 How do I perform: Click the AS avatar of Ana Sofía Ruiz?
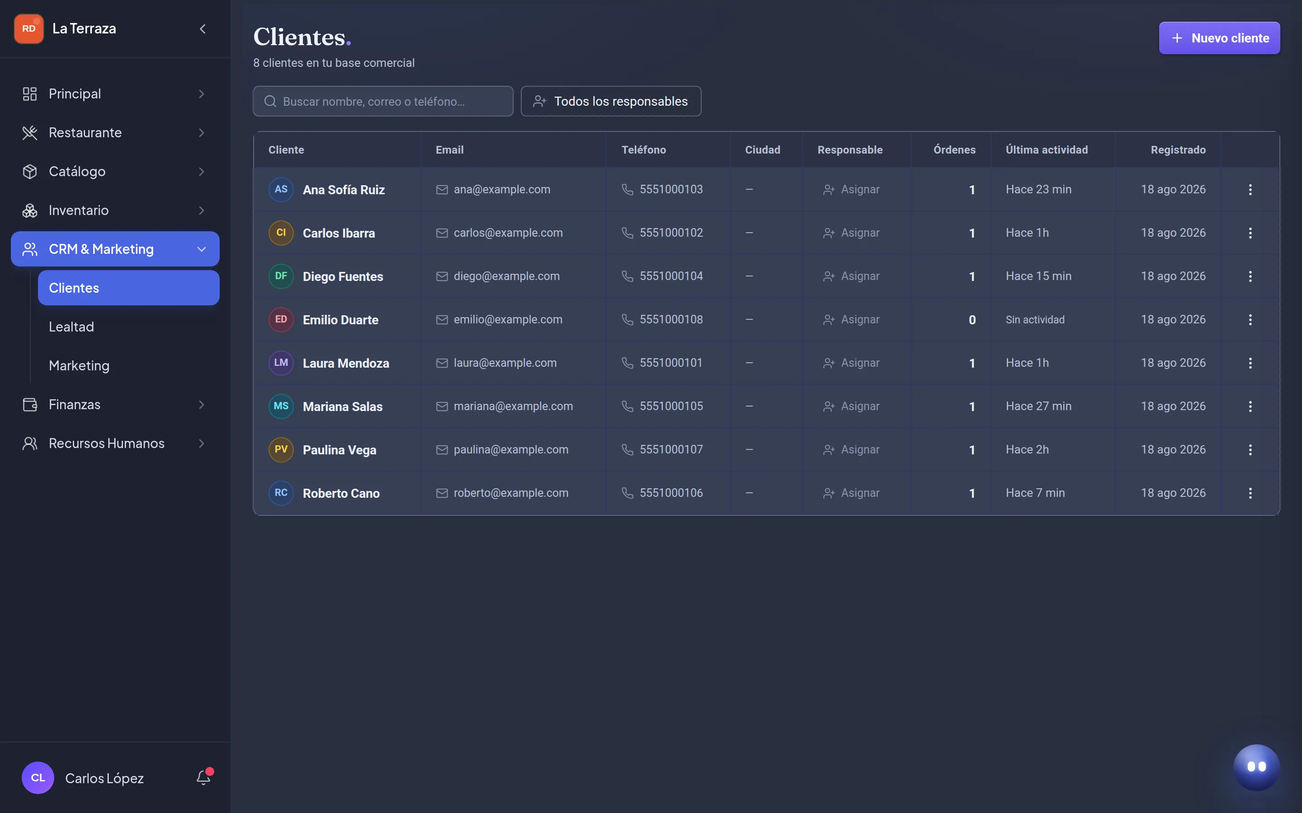point(281,189)
